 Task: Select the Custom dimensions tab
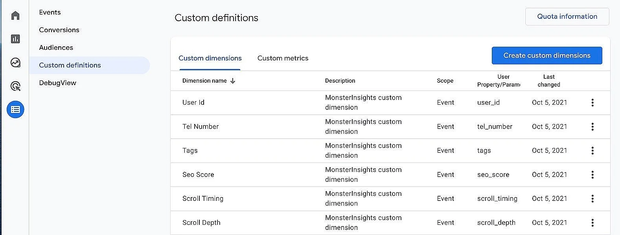pos(210,58)
